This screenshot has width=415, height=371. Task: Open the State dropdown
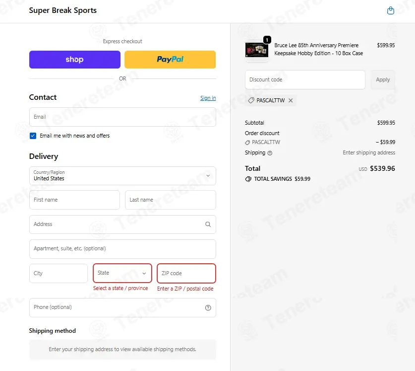(122, 273)
